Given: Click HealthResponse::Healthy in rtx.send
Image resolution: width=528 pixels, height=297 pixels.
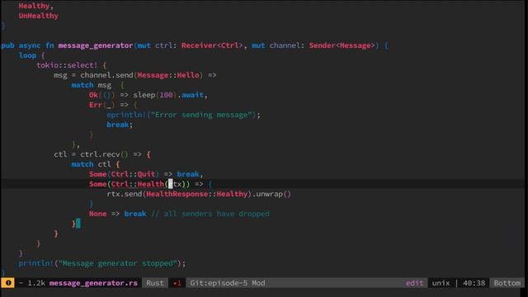Looking at the screenshot, I should click(x=196, y=194).
